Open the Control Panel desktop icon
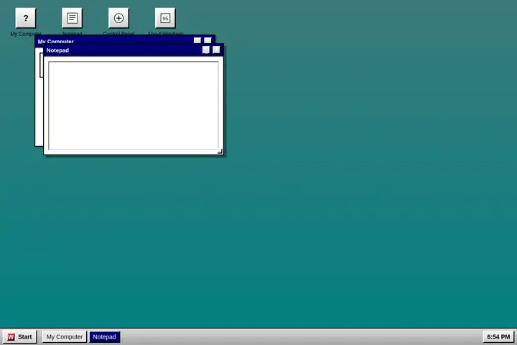The width and height of the screenshot is (517, 345). [x=118, y=18]
